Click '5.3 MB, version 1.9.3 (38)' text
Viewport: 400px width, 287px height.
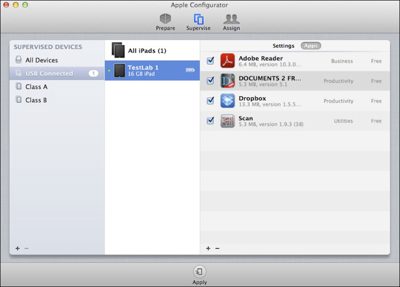[x=271, y=124]
